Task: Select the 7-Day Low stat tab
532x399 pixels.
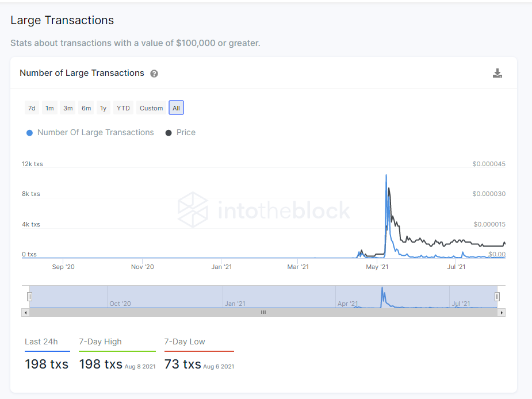Action: pos(185,342)
